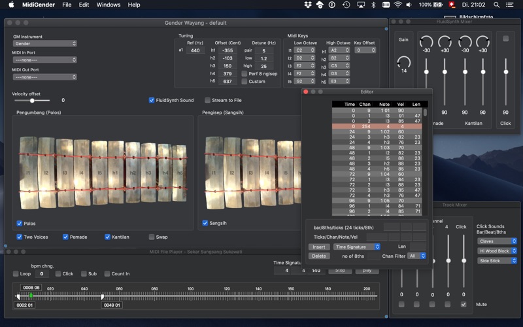Click the Gain knob in FluidSynth Mixer
The image size is (523, 327).
pos(403,62)
